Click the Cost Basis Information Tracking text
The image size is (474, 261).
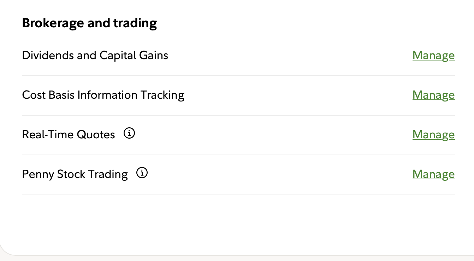point(103,95)
